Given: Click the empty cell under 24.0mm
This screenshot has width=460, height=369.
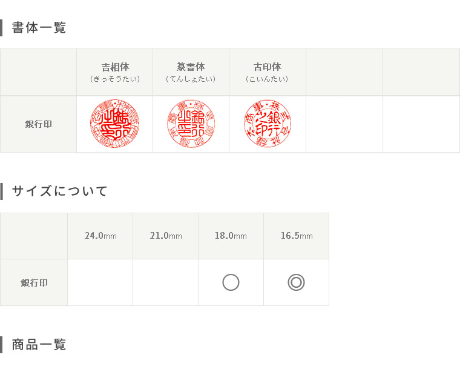Looking at the screenshot, I should tap(100, 282).
